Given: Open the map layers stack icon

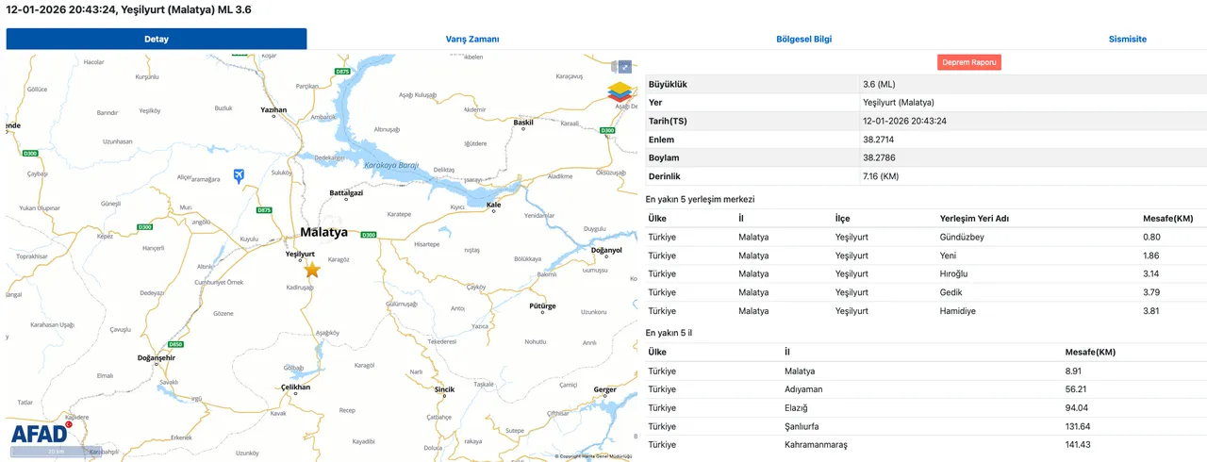Looking at the screenshot, I should [x=620, y=91].
